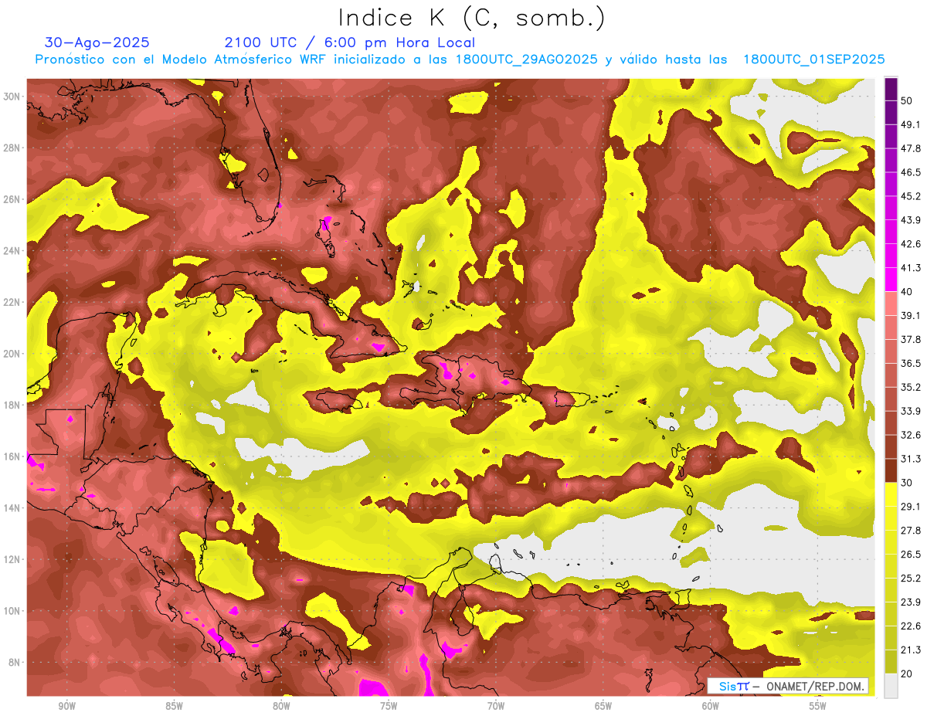Click the colorbar value 30 beside the legend
The width and height of the screenshot is (927, 716).
907,483
